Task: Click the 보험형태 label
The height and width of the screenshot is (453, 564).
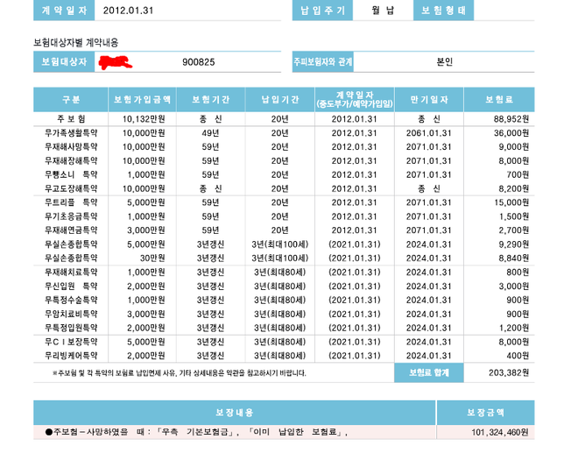Action: [442, 11]
